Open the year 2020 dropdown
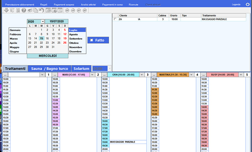 click(x=43, y=22)
